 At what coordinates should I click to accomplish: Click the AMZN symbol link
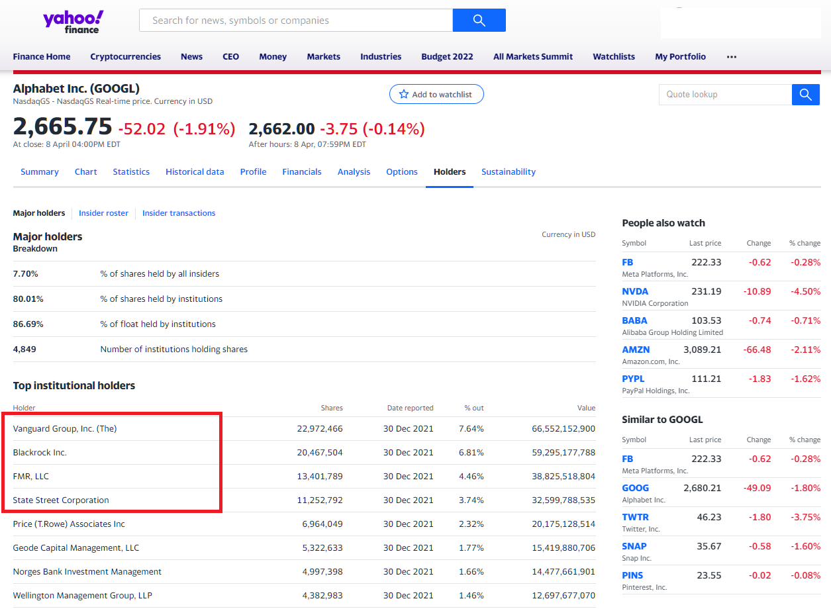[636, 350]
